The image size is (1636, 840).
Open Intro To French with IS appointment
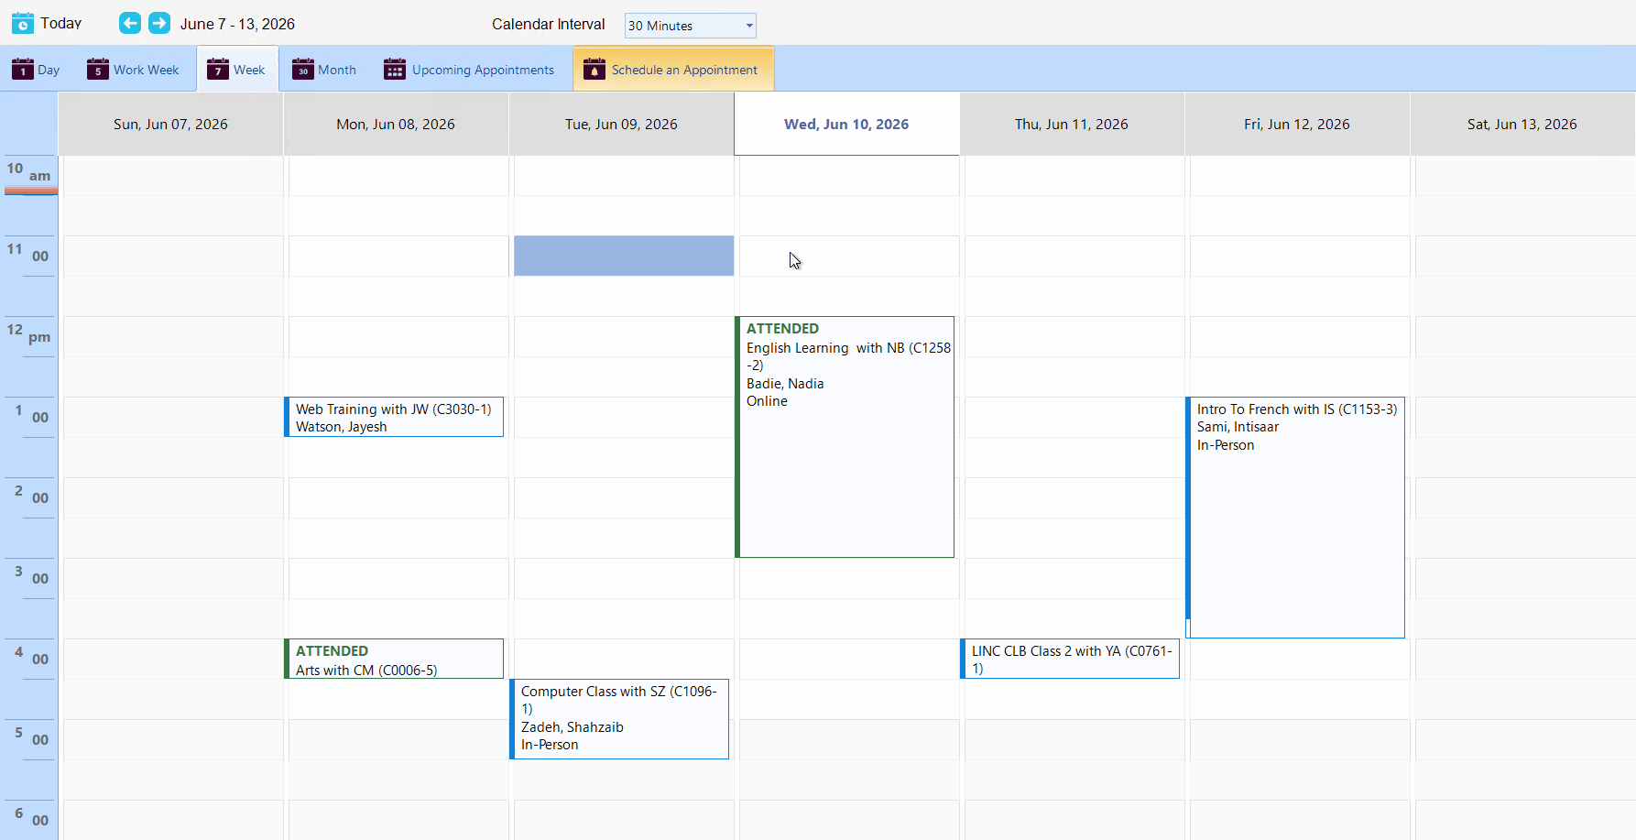[x=1295, y=518]
